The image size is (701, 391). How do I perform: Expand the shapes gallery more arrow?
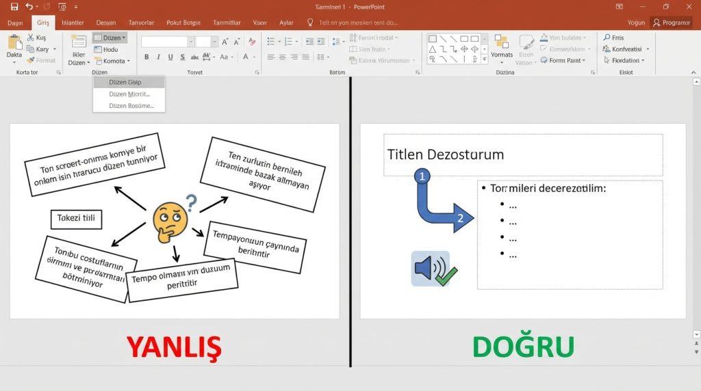click(x=484, y=59)
